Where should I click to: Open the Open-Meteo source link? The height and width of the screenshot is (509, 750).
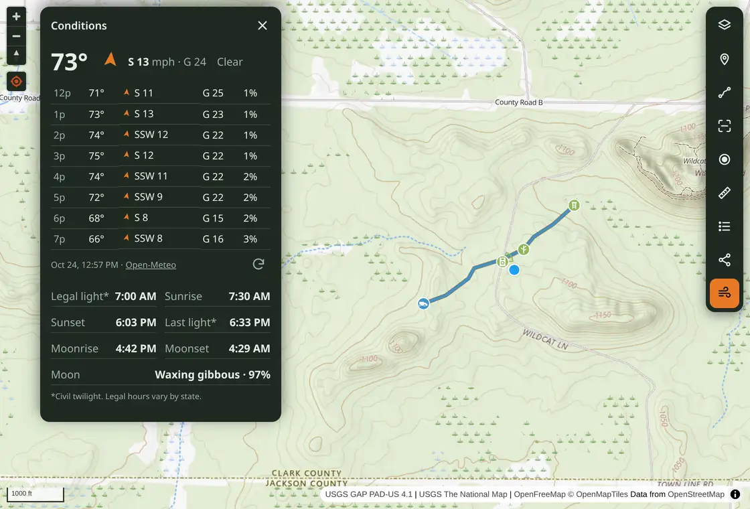(x=151, y=265)
